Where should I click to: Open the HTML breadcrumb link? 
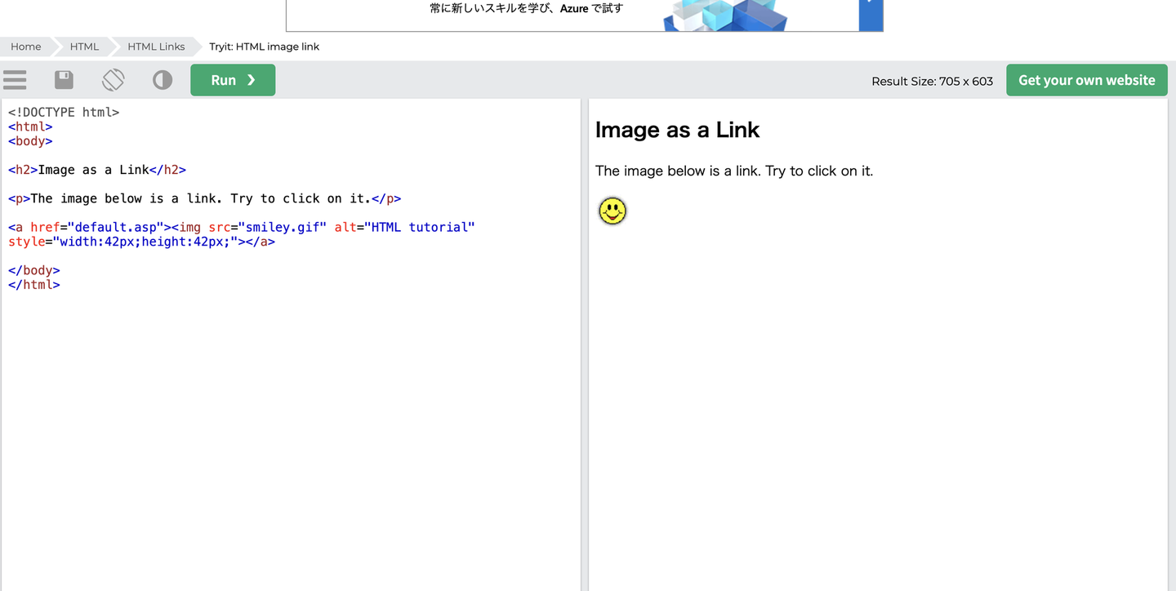click(x=84, y=47)
